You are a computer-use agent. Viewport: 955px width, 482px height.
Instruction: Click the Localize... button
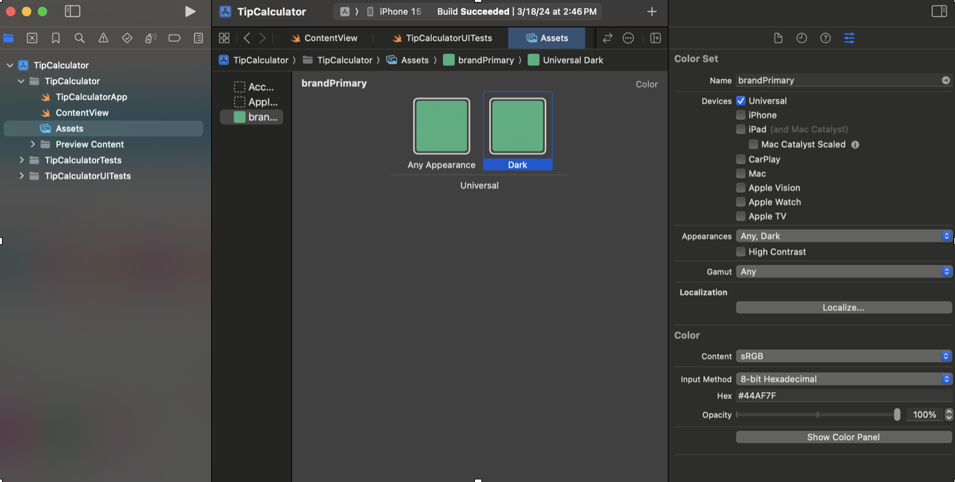(844, 308)
